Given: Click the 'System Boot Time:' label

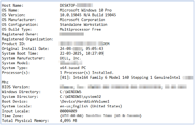Looking at the screenshot, I should click(20, 54).
